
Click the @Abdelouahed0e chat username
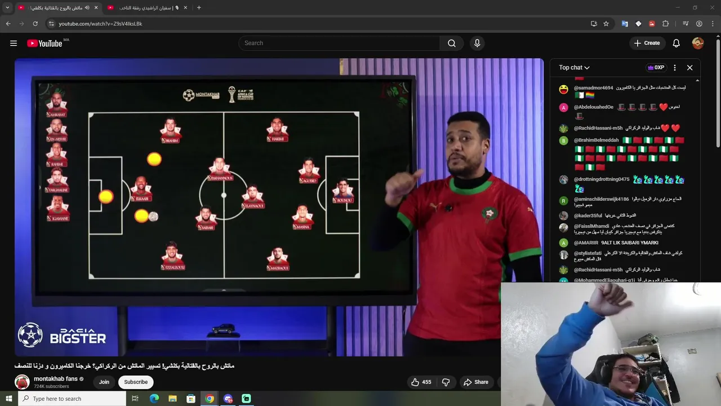click(x=594, y=107)
